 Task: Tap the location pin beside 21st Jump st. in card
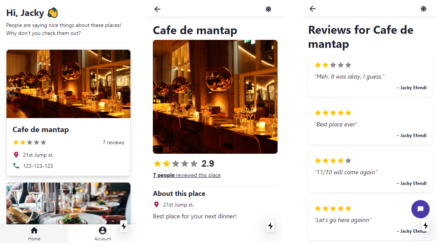16,155
